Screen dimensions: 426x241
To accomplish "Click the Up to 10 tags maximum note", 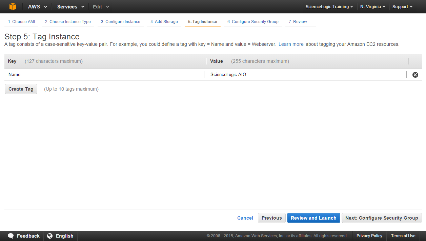I will tap(71, 89).
